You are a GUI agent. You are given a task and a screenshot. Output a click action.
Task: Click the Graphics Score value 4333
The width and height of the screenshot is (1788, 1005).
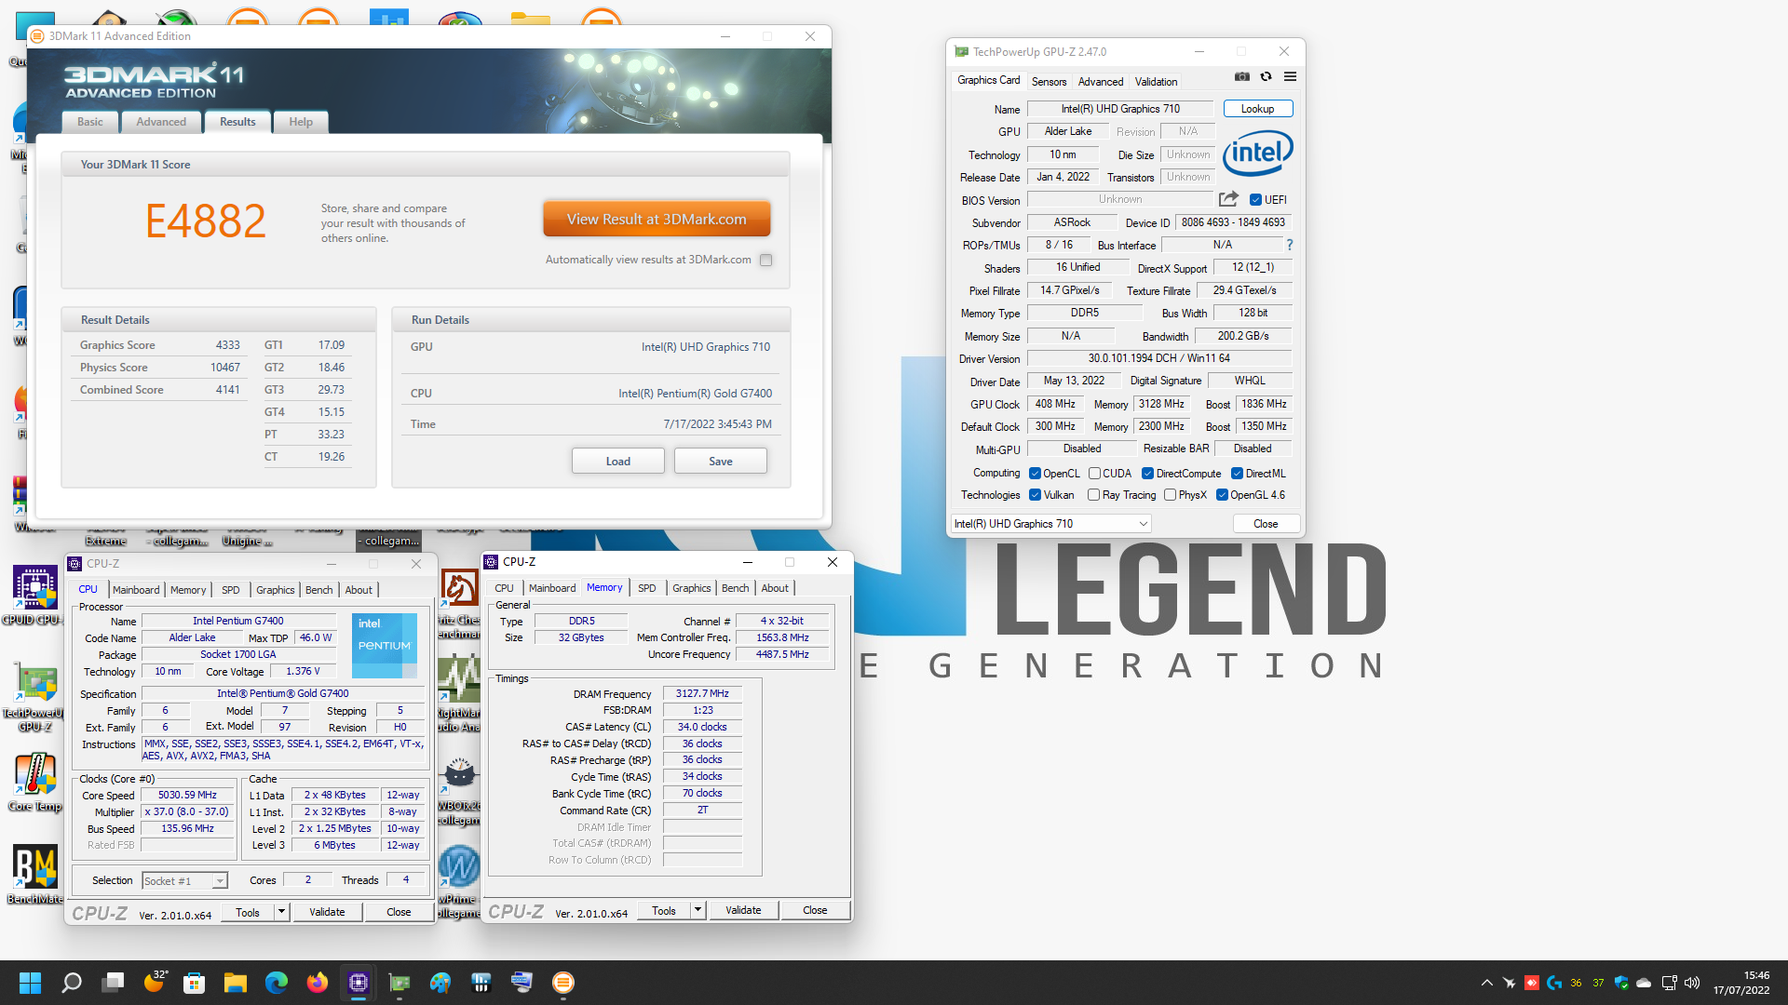pyautogui.click(x=227, y=345)
